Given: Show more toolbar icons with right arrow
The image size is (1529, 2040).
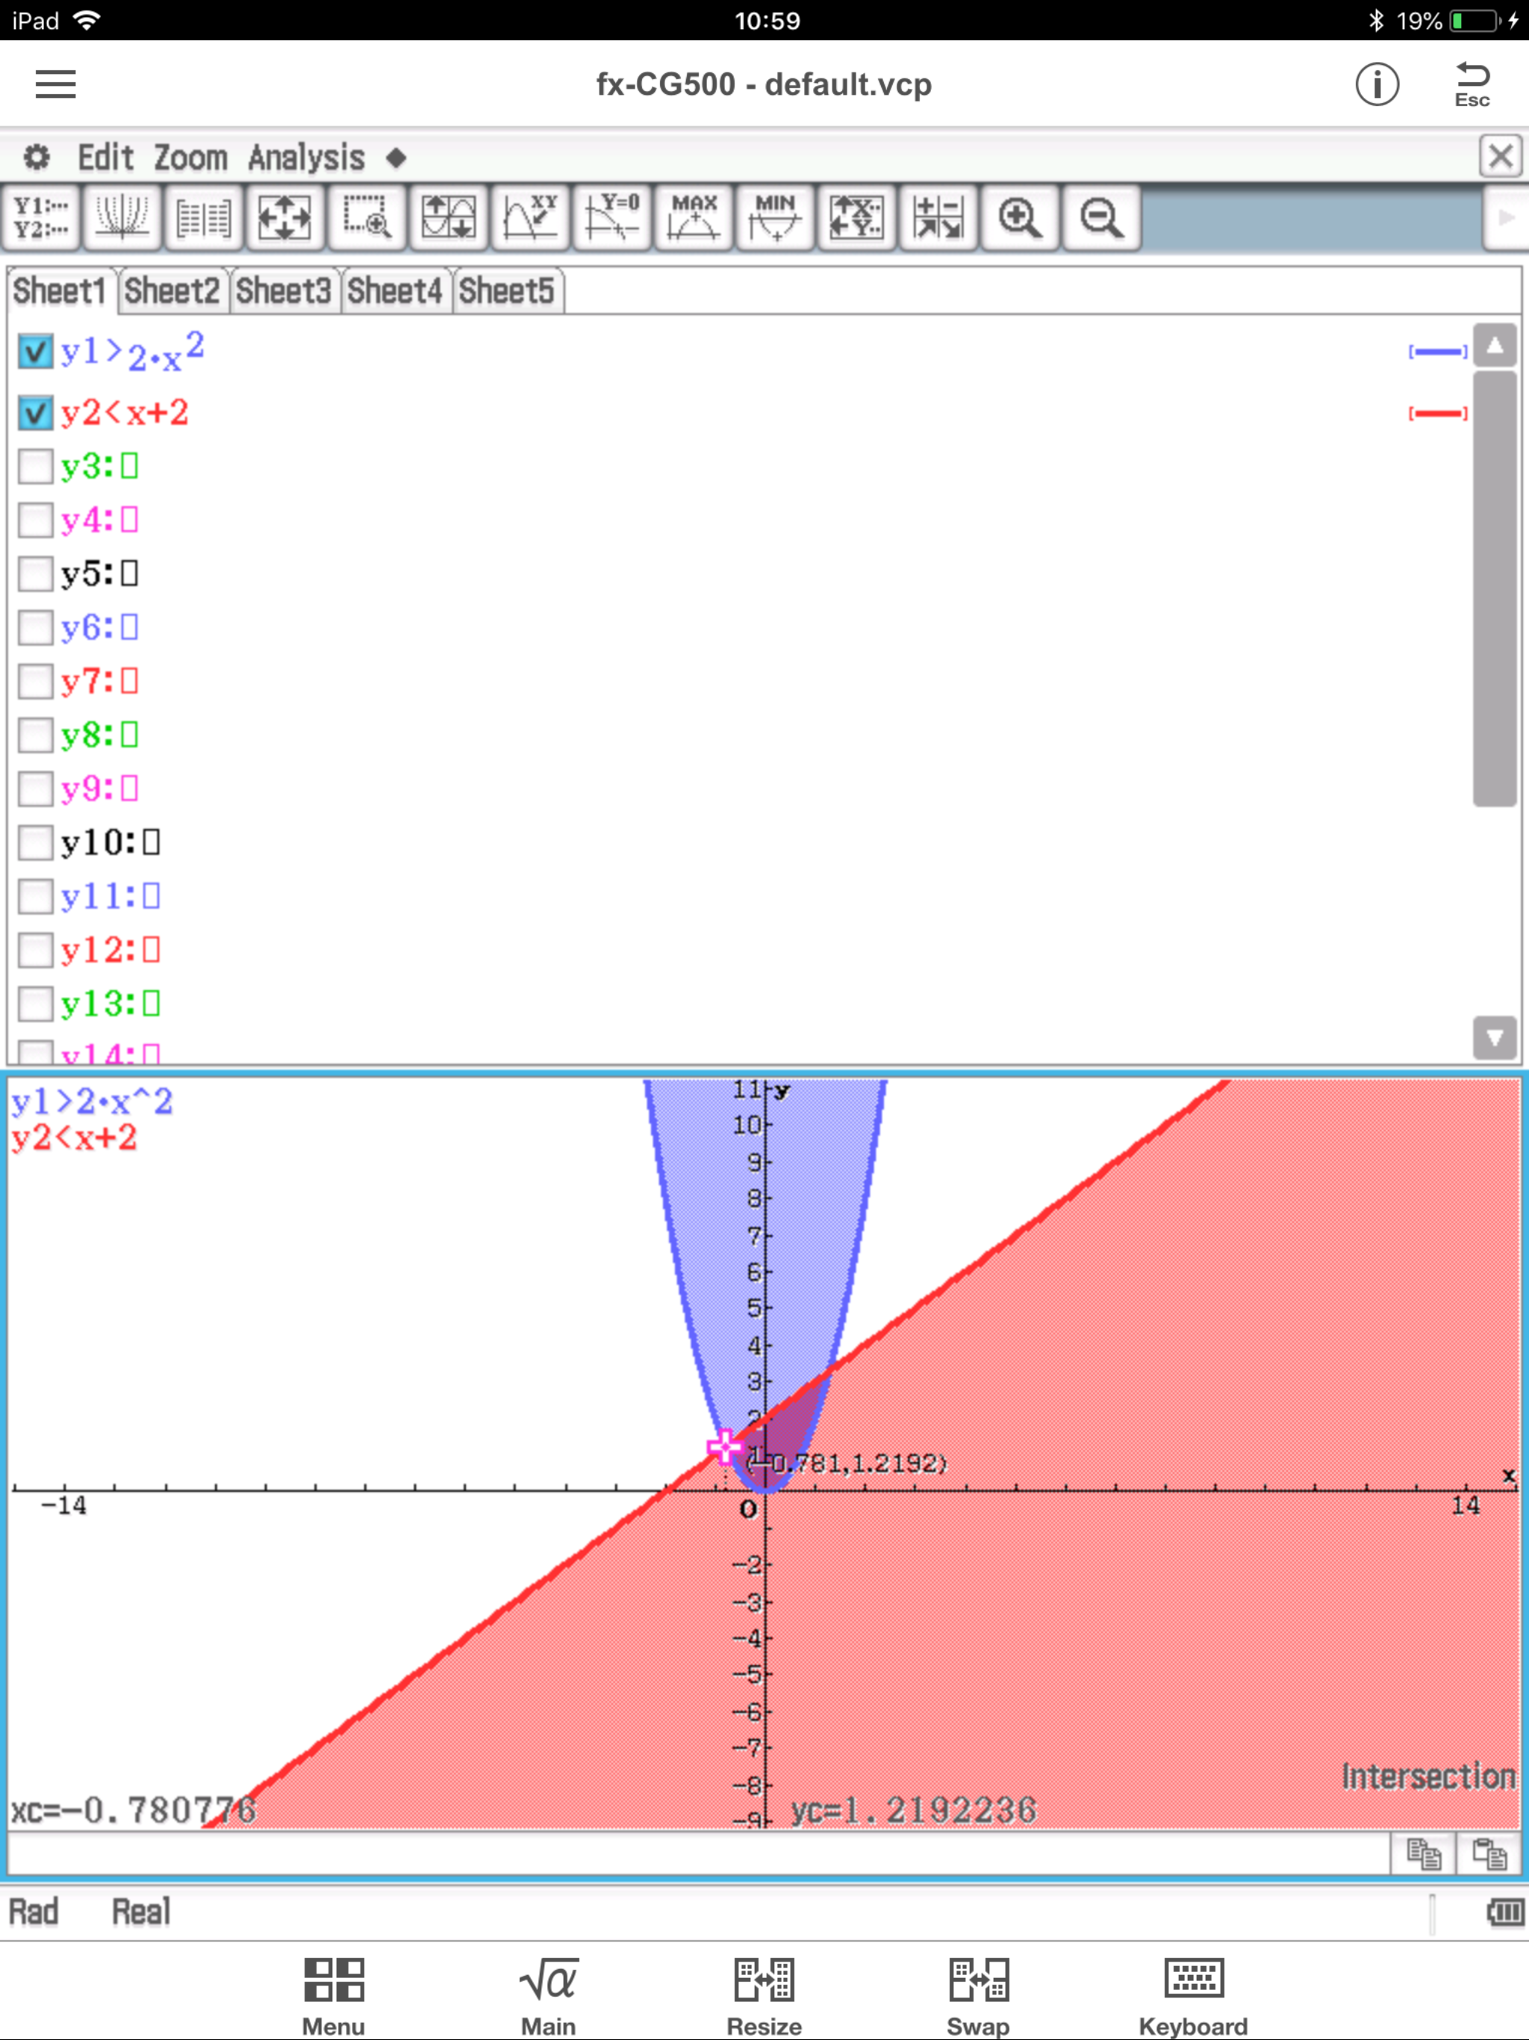Looking at the screenshot, I should coord(1505,217).
